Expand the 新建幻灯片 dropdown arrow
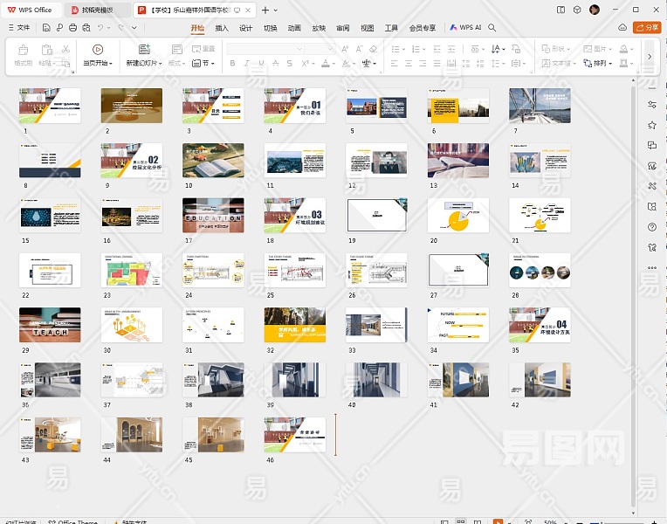 tap(161, 64)
